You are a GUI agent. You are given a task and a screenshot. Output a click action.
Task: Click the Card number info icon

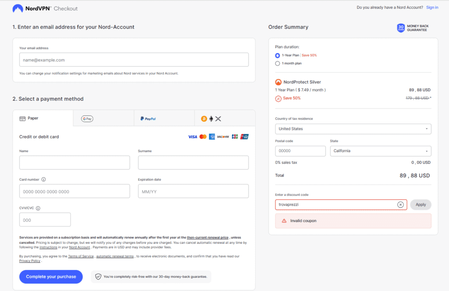tap(43, 179)
